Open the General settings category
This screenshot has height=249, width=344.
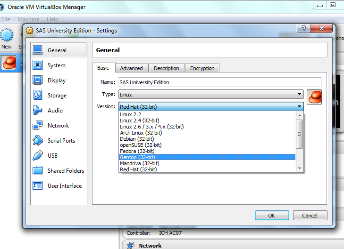coord(59,50)
